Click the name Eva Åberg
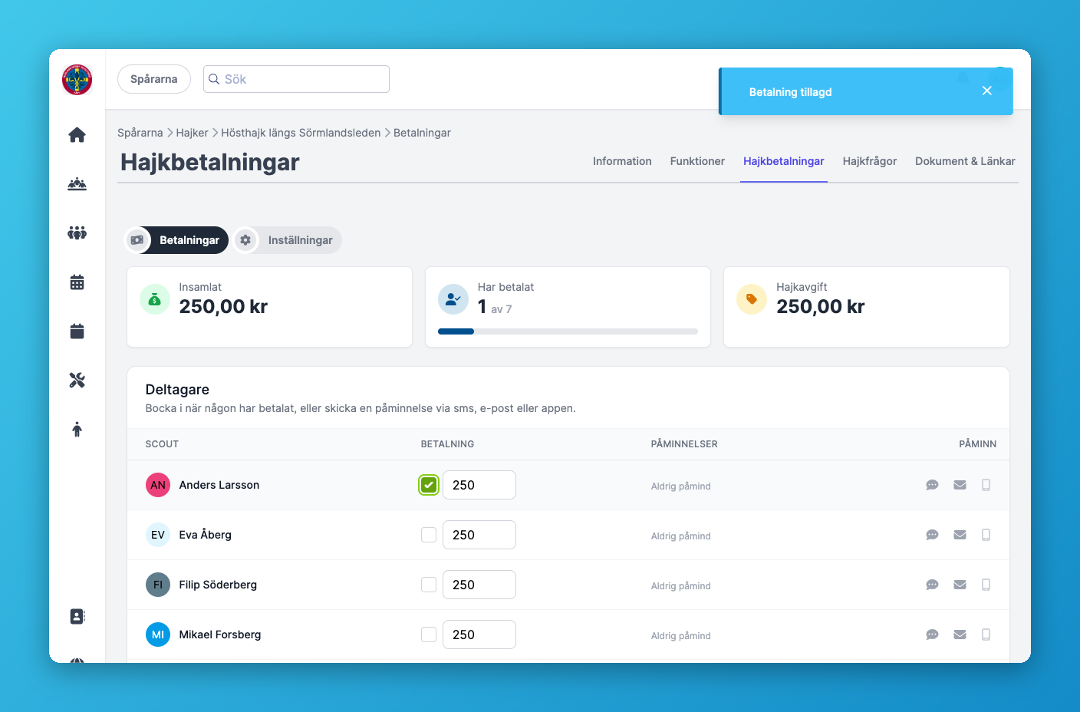This screenshot has height=712, width=1080. 205,535
